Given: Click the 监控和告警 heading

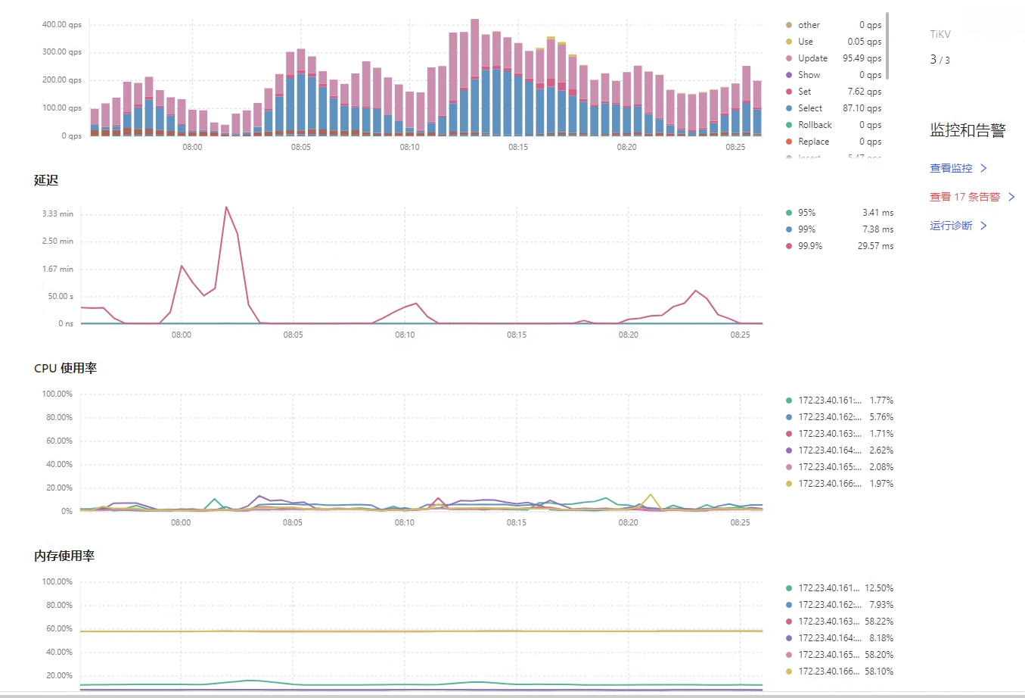Looking at the screenshot, I should point(968,130).
